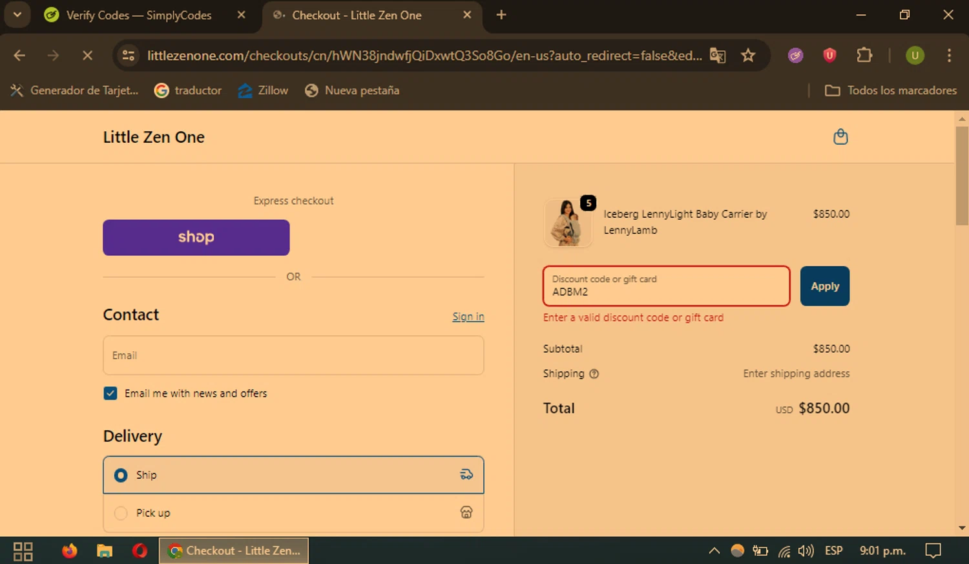Open the tab search dropdown arrow

click(x=17, y=15)
